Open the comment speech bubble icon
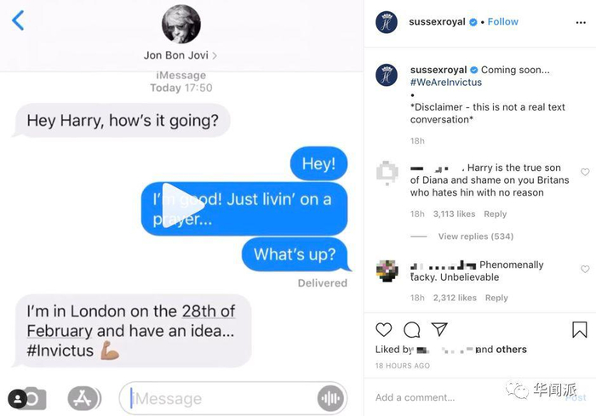 [x=411, y=329]
